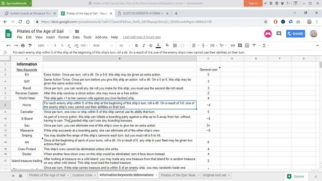Increase decimal places

tap(76, 46)
